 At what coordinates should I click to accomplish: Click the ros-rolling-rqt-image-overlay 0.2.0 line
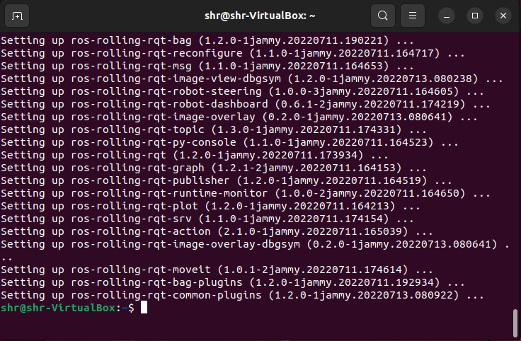pyautogui.click(x=239, y=117)
